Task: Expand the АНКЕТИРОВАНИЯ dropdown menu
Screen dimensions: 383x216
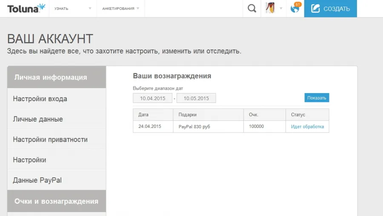Action: 121,9
